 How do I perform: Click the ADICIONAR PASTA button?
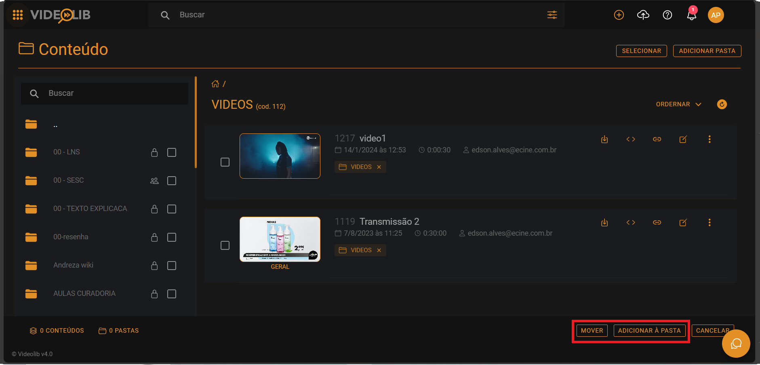pyautogui.click(x=707, y=51)
